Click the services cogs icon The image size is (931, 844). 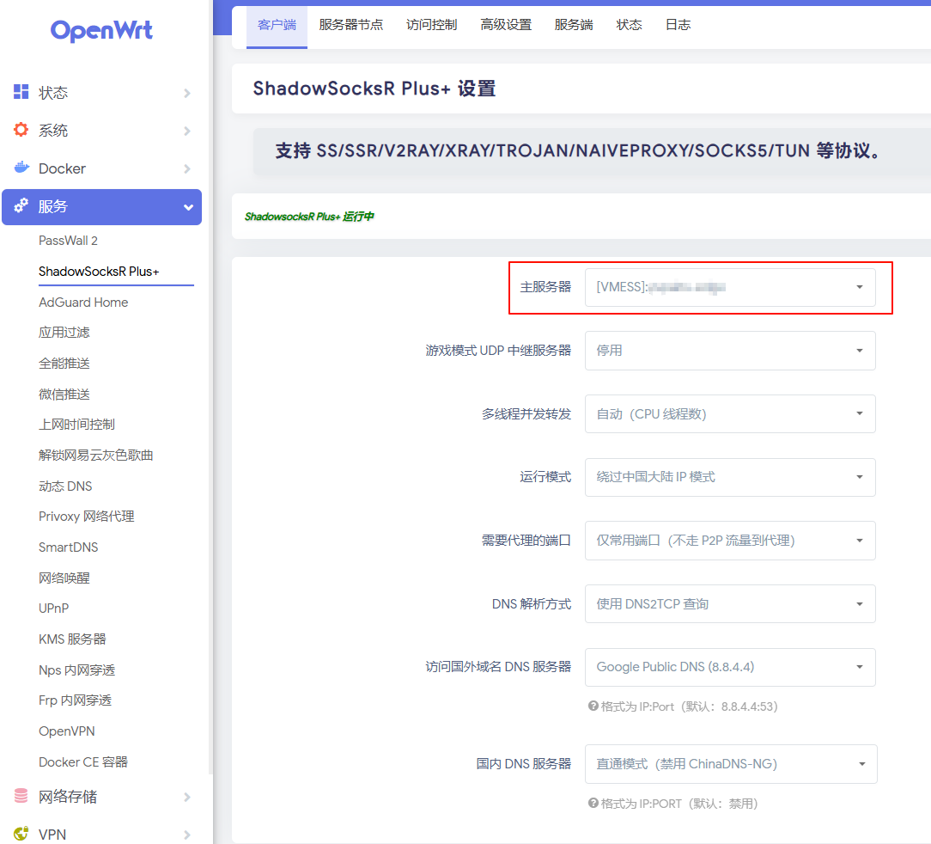point(21,206)
